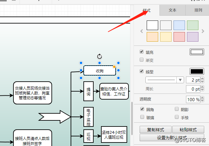Enable the 阴影 shadow checkbox

177,109
